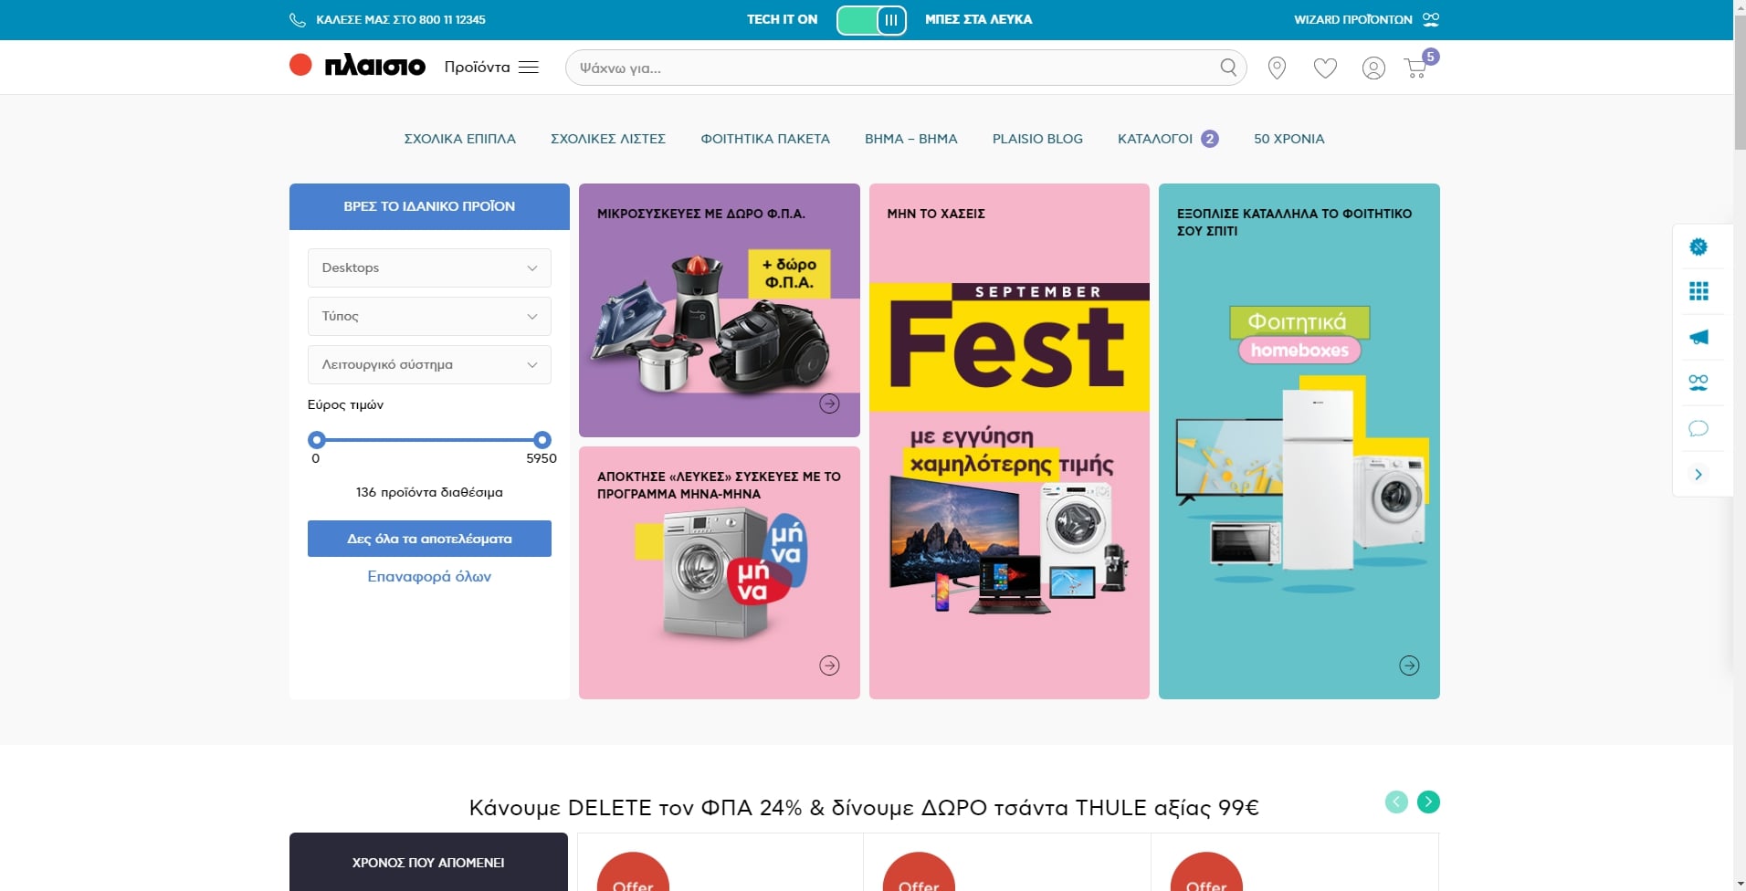1746x891 pixels.
Task: Open ΣΧΟΛΙΚΑ ΕΠΙΠΛΑ menu item
Action: 460,139
